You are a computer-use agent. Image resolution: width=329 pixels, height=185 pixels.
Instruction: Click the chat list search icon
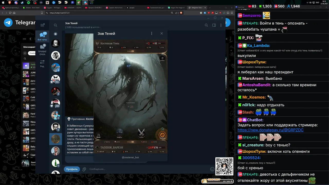click(x=56, y=25)
